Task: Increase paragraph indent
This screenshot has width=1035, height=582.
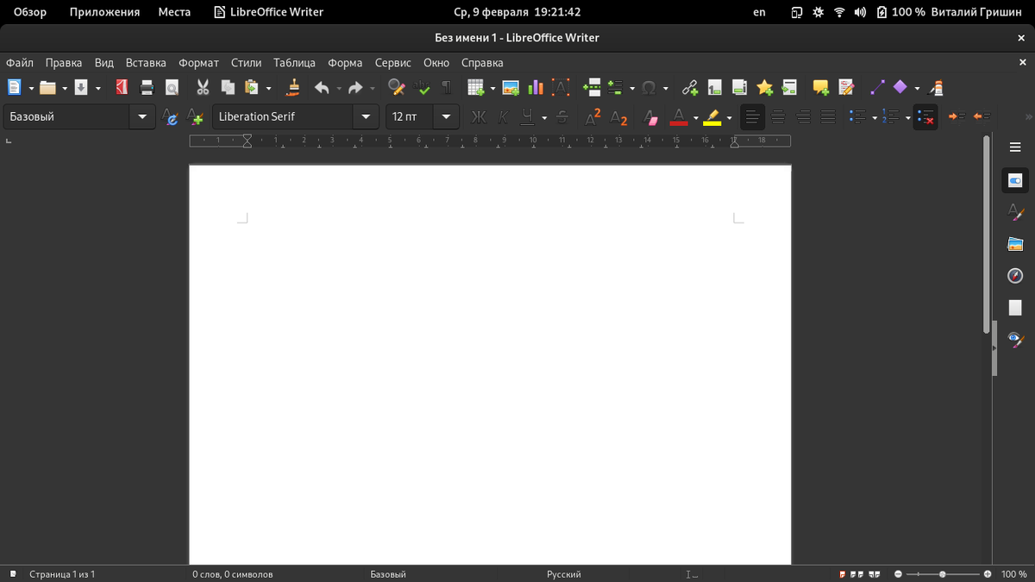Action: (x=957, y=116)
